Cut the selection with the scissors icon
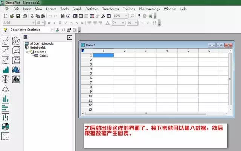The height and width of the screenshot is (151, 241). 32,16
